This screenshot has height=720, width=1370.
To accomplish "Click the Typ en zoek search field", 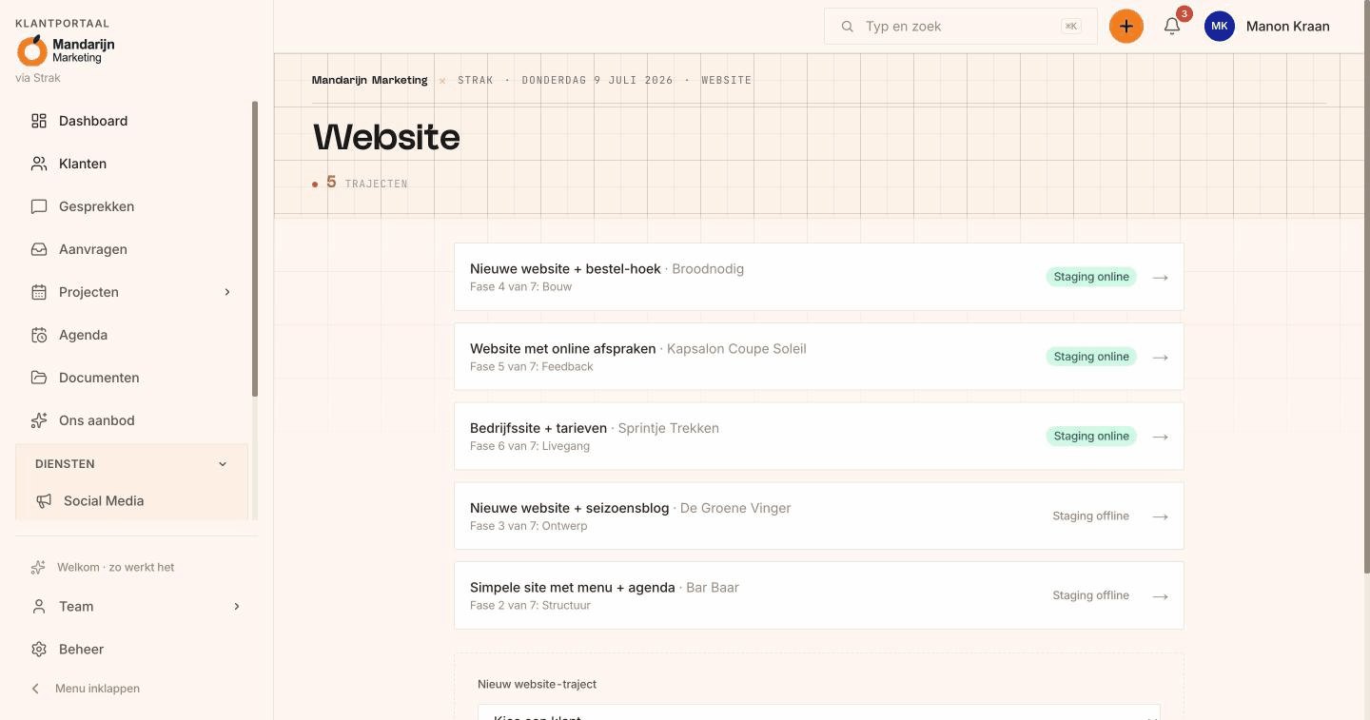I will coord(961,27).
